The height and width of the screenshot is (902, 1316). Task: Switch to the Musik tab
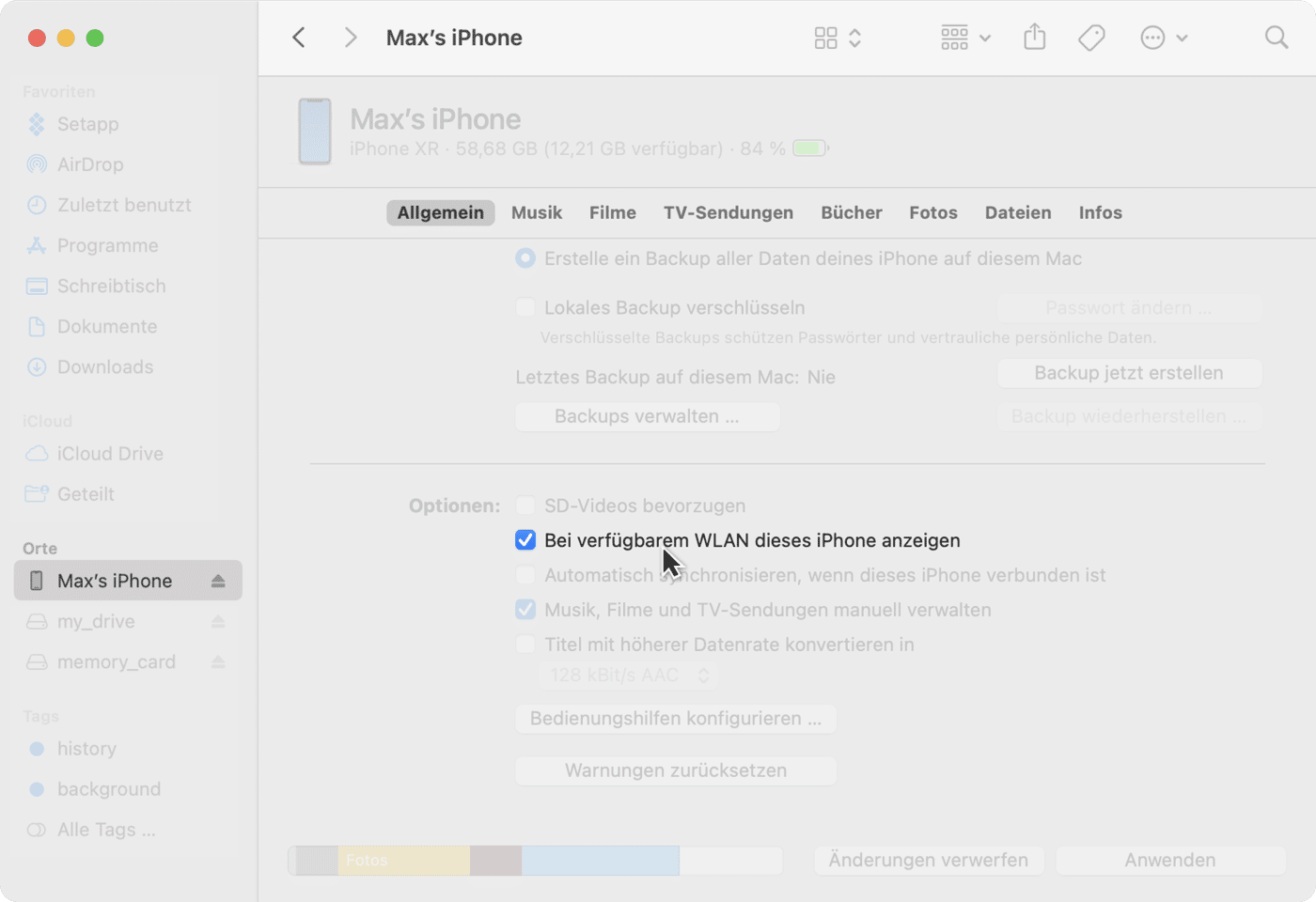(x=537, y=212)
